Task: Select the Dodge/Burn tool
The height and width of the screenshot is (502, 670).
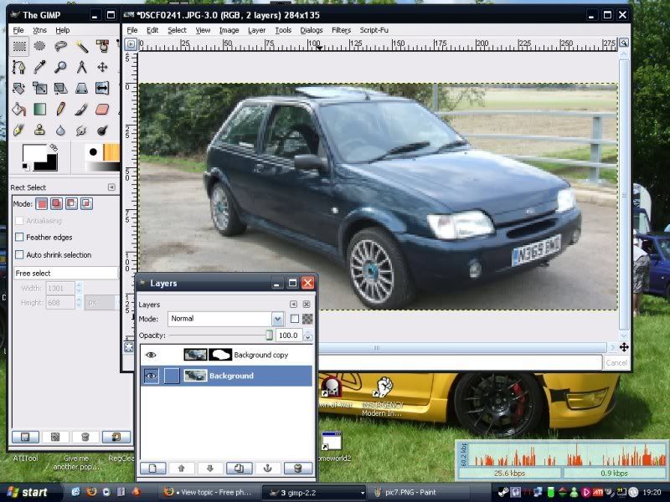Action: pos(102,131)
